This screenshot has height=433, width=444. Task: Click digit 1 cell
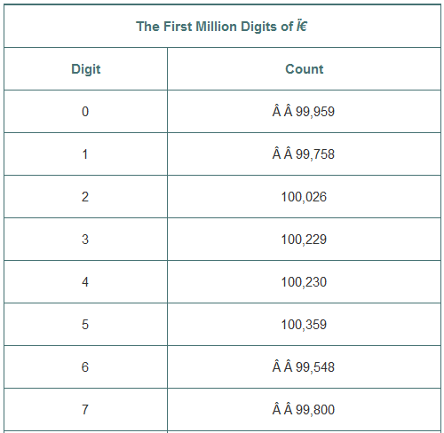tap(85, 154)
